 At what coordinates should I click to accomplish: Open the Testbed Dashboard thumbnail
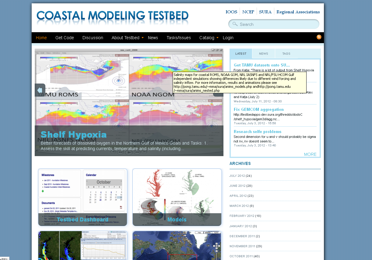(x=82, y=197)
